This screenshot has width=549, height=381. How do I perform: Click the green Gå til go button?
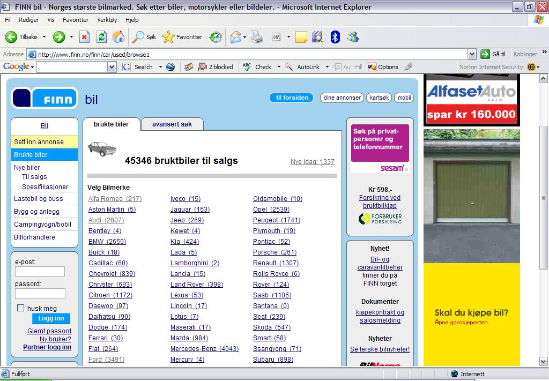click(493, 54)
